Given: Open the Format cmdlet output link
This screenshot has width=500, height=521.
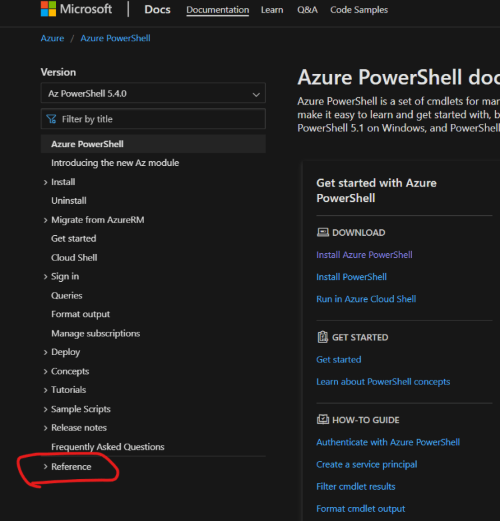Looking at the screenshot, I should pos(361,509).
